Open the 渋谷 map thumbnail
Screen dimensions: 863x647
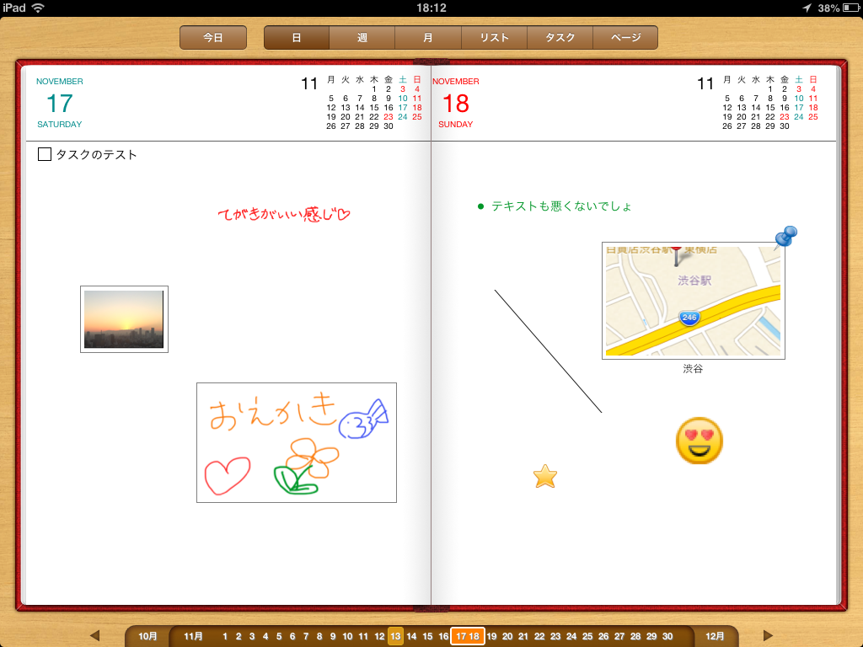point(693,301)
